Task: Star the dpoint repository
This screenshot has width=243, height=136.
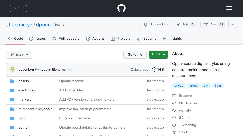Action: click(x=214, y=24)
